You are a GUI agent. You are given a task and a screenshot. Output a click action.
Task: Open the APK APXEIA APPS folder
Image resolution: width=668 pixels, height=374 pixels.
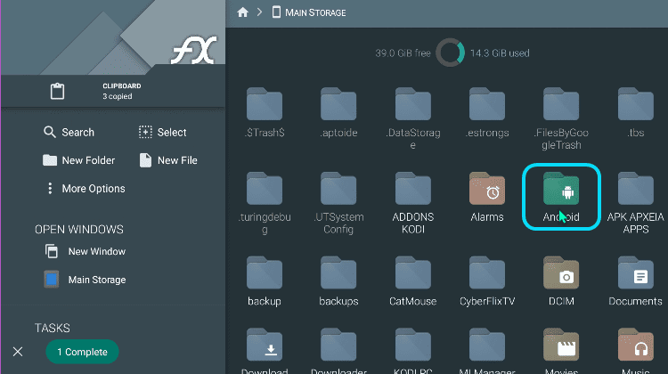click(636, 203)
